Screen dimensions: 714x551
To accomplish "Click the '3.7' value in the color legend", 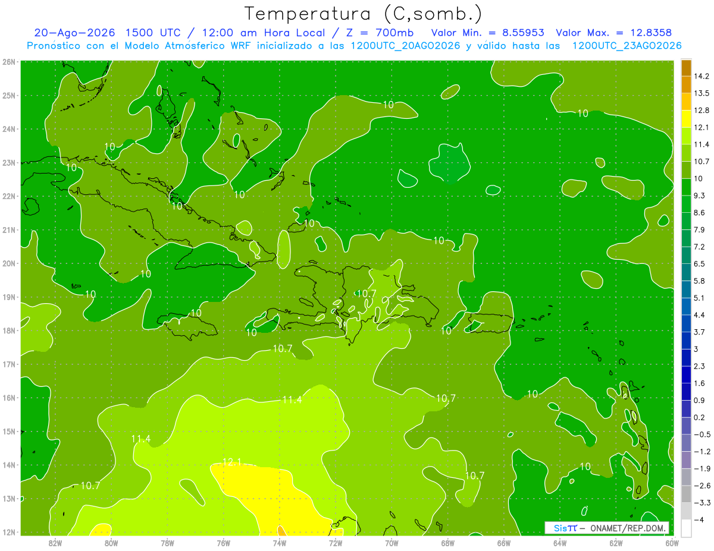I will click(x=700, y=332).
